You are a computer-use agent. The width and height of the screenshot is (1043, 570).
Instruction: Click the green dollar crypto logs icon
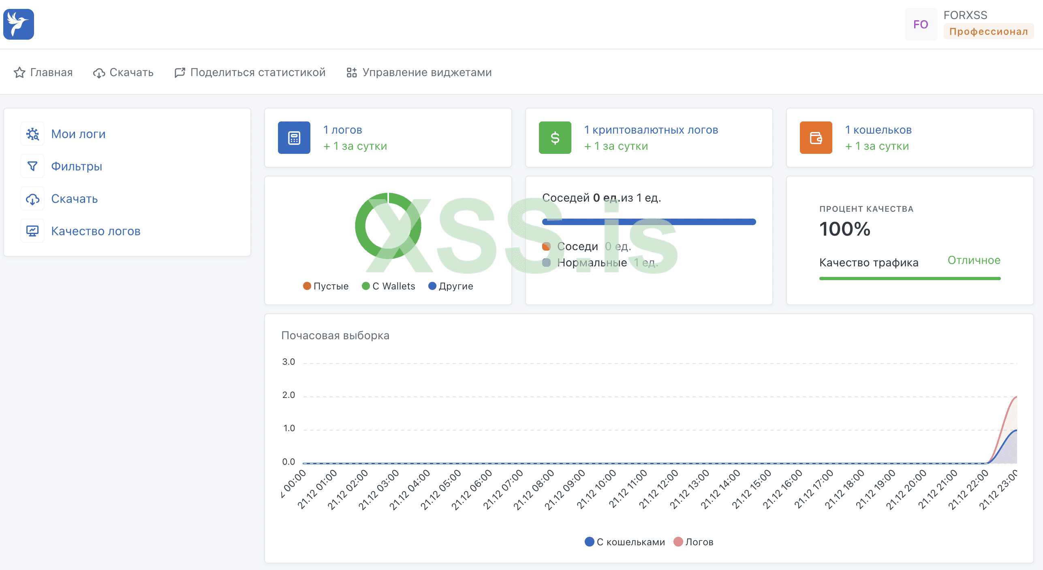(x=555, y=138)
